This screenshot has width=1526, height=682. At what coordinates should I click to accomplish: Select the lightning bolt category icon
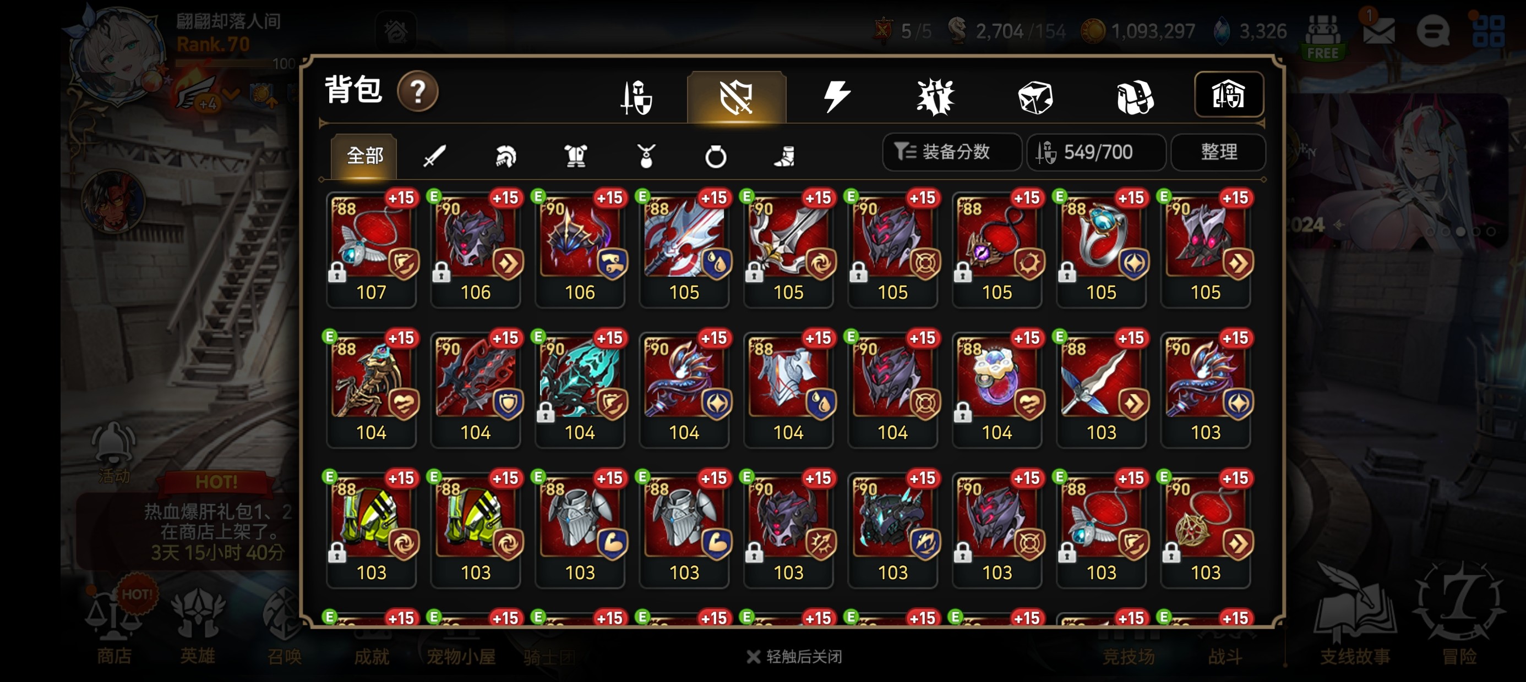point(836,96)
